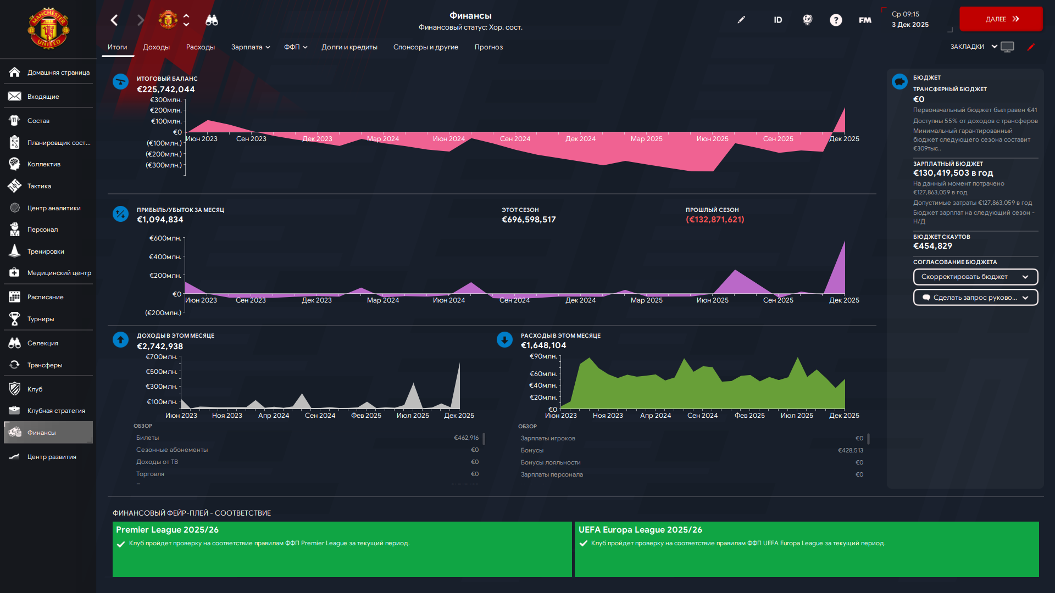Image resolution: width=1055 pixels, height=593 pixels.
Task: Click the FM logo menu icon
Action: tap(865, 20)
